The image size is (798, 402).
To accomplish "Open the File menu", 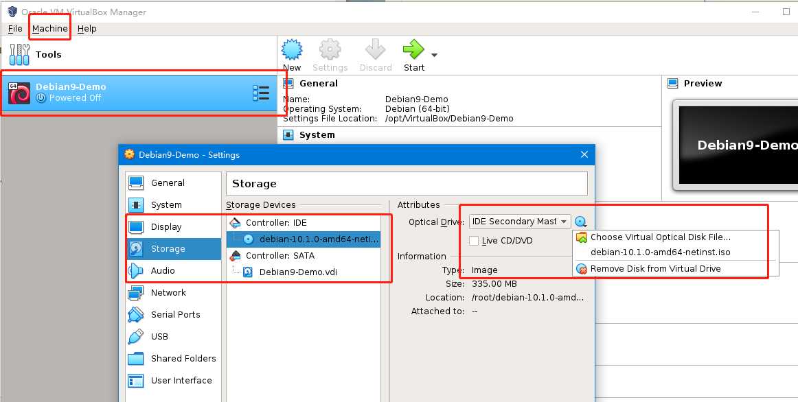I will (x=14, y=28).
